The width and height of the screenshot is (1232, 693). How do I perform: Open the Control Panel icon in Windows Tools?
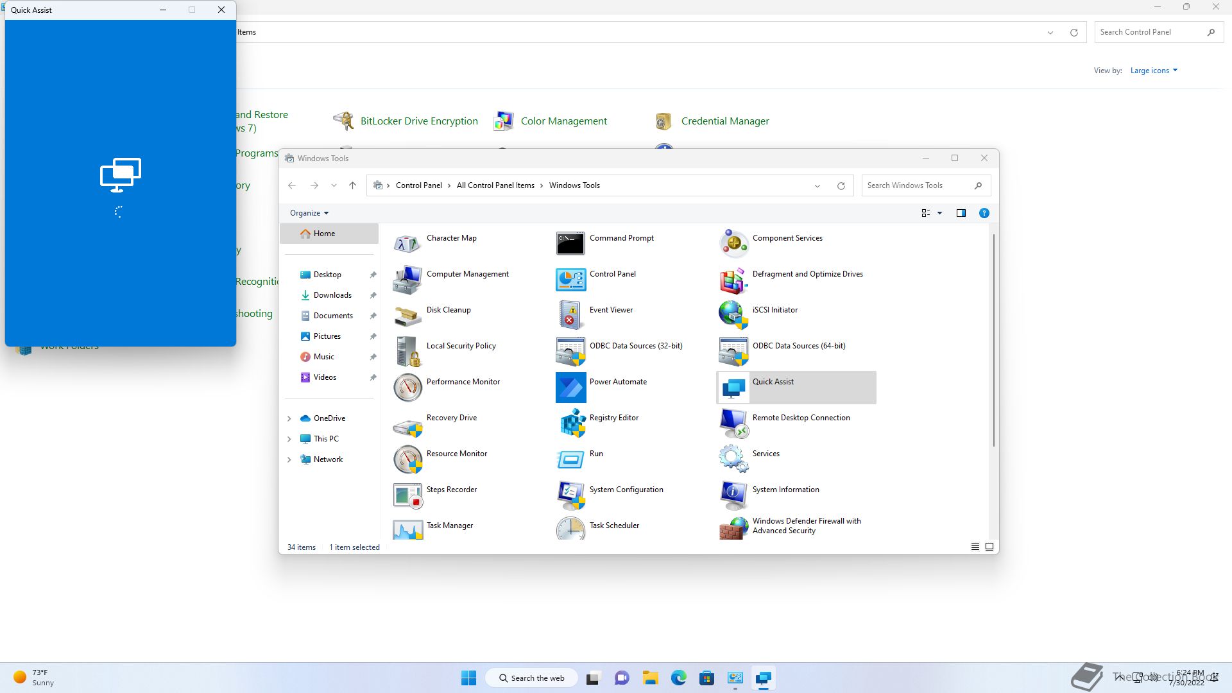[570, 280]
